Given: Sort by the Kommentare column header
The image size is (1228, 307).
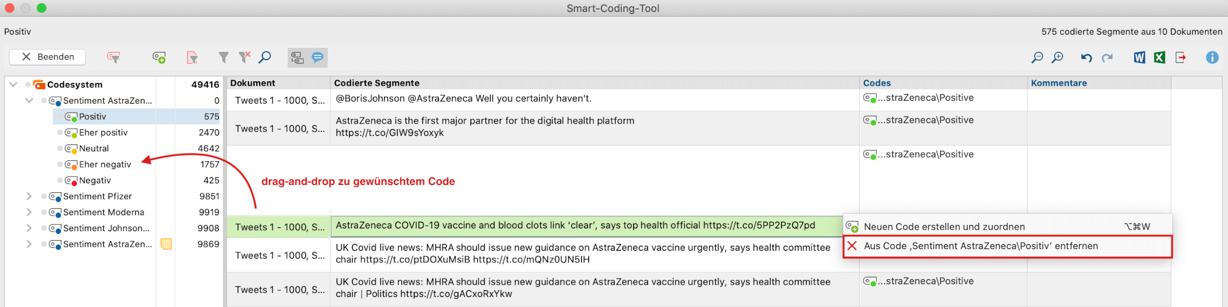Looking at the screenshot, I should (x=1059, y=83).
